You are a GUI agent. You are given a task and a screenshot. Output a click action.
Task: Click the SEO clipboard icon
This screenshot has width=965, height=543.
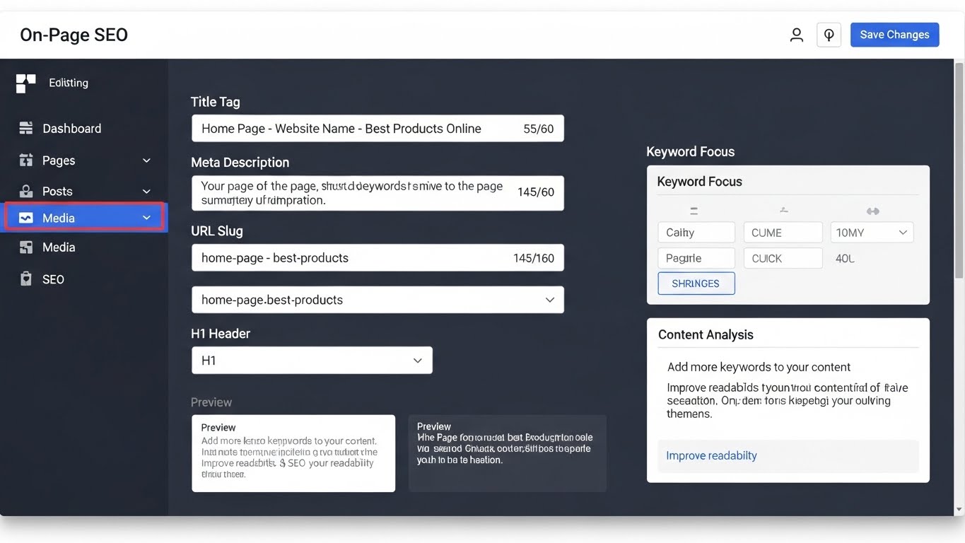26,279
